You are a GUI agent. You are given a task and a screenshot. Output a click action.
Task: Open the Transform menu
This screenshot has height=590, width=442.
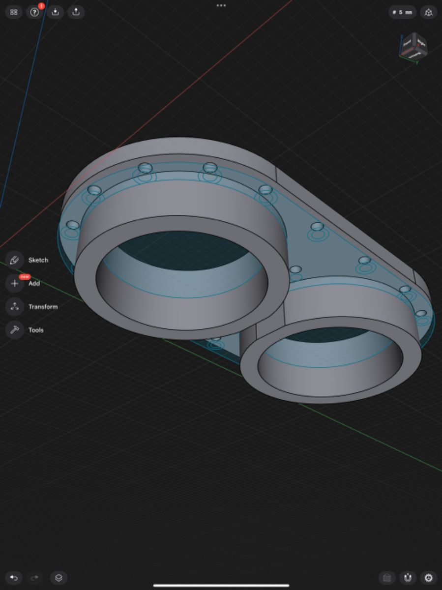click(x=15, y=307)
